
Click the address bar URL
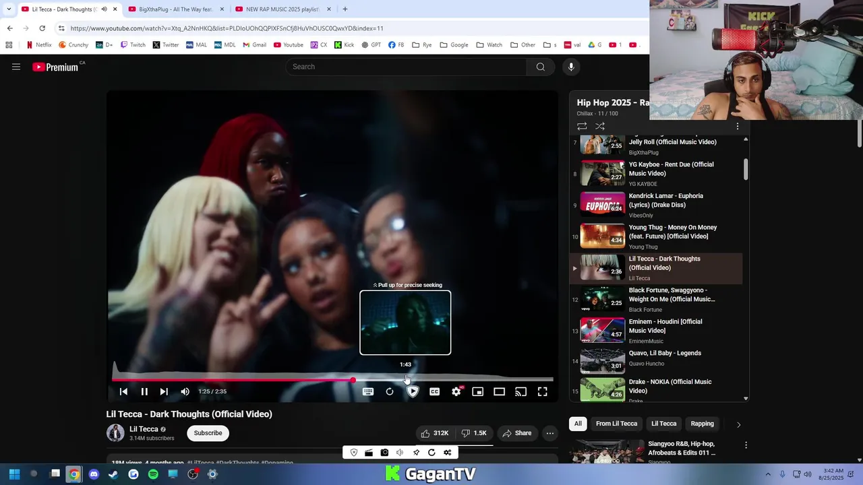click(x=227, y=28)
